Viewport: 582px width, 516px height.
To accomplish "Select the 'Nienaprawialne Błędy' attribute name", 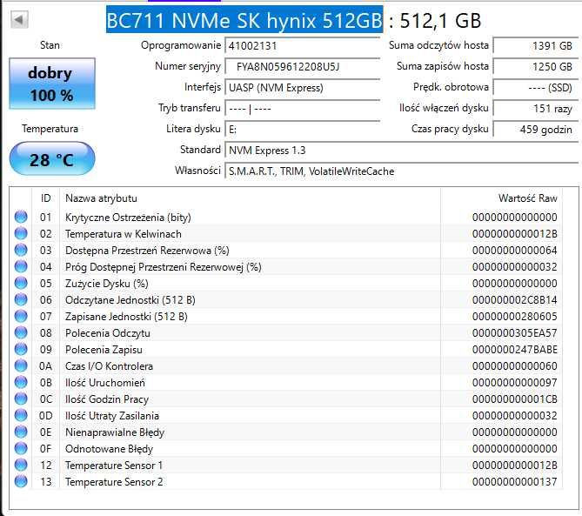I will pyautogui.click(x=115, y=432).
